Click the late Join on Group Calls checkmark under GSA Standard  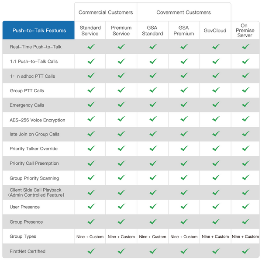click(x=153, y=134)
